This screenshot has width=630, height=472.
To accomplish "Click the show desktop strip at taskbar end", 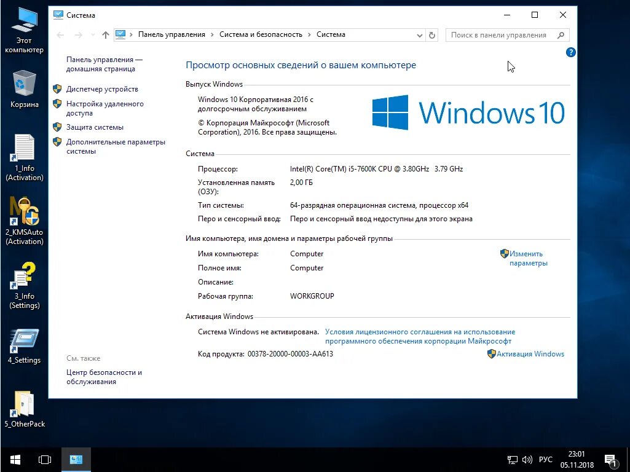I will click(x=628, y=460).
